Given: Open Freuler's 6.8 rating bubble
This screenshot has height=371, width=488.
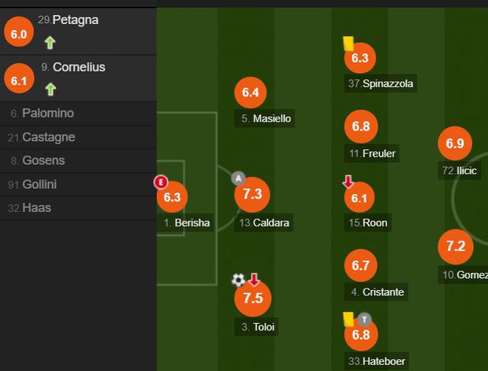Looking at the screenshot, I should pos(360,127).
